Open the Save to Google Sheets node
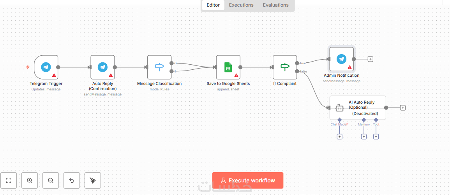 (228, 67)
